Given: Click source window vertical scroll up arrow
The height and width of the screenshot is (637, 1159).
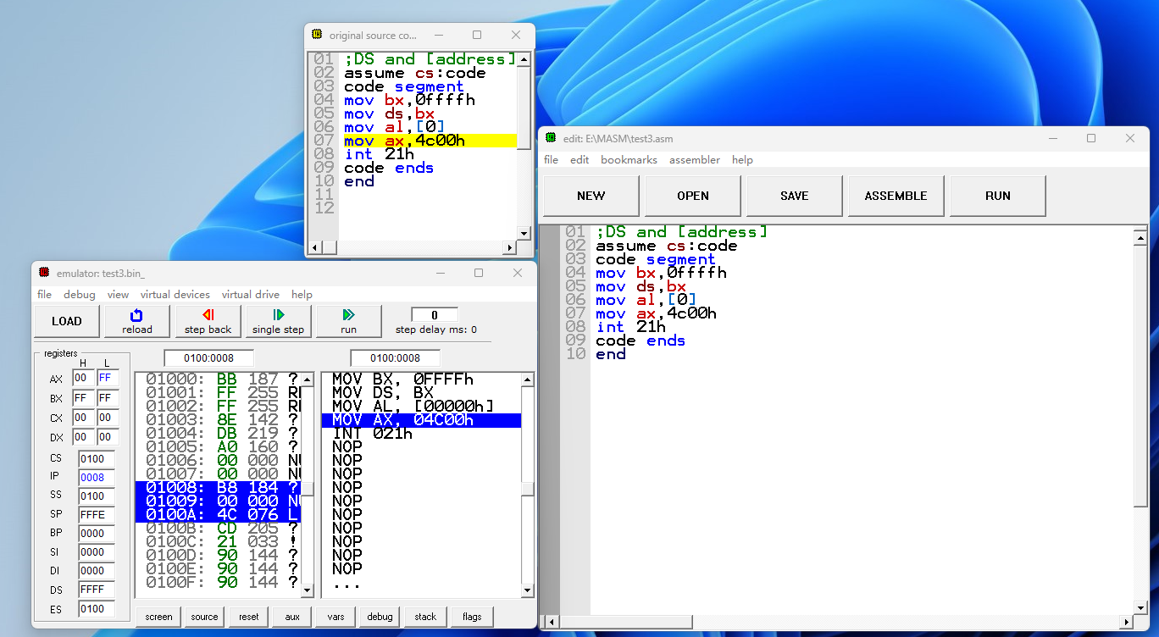Looking at the screenshot, I should pyautogui.click(x=524, y=60).
